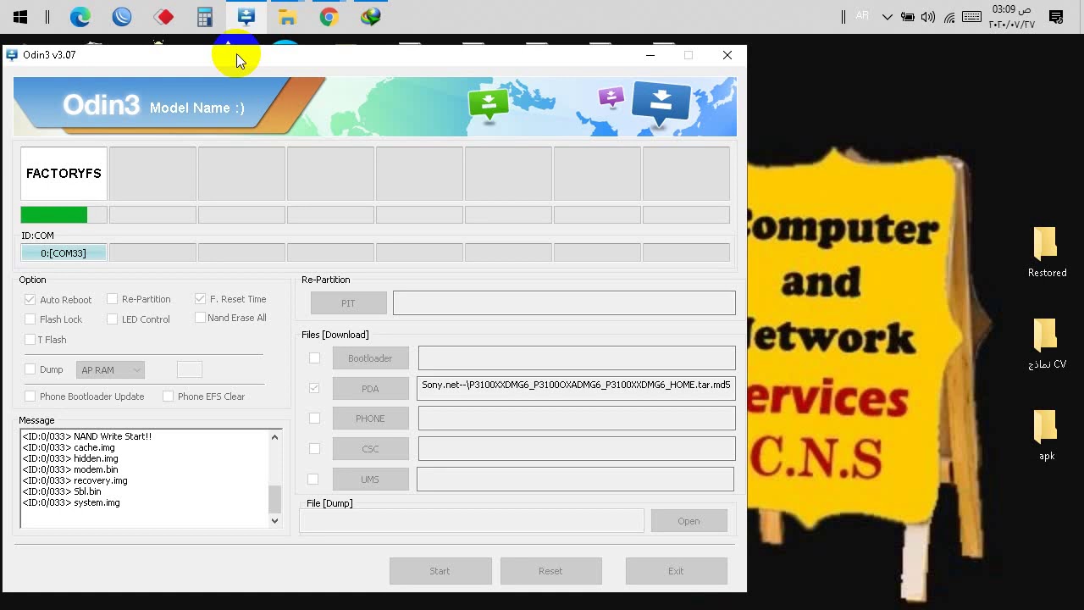Tick the checkbox beside Bootloader button

[314, 358]
